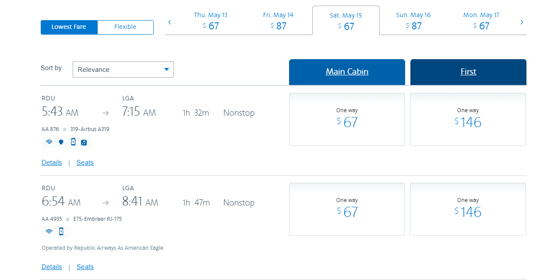Click the First cabin column header
558x280 pixels.
coord(468,72)
